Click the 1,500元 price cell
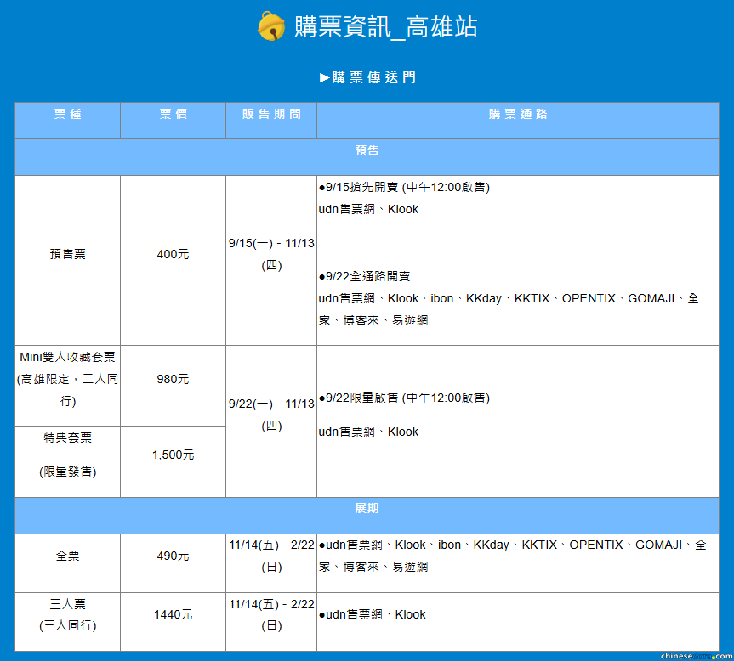Viewport: 734px width, 661px height. (x=173, y=455)
